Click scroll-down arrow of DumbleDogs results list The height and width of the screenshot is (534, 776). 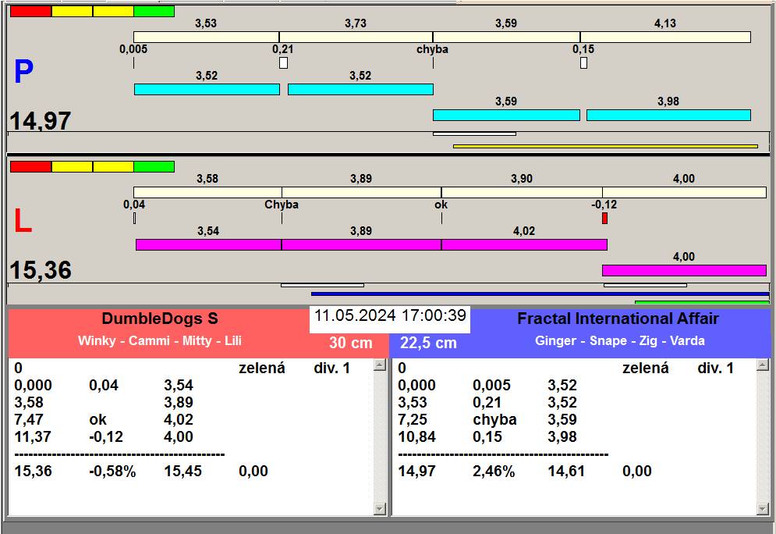click(x=380, y=508)
